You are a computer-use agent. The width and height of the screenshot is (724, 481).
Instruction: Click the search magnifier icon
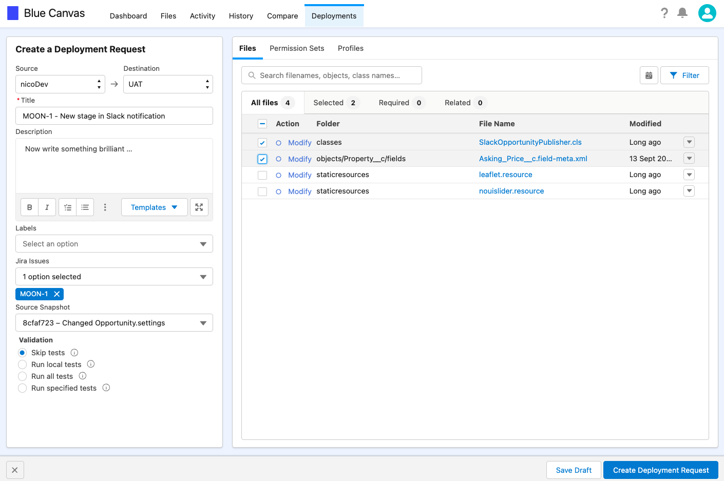pyautogui.click(x=252, y=75)
